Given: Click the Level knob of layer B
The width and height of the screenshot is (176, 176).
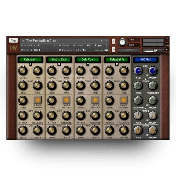Looking at the screenshot, I should (52, 70).
